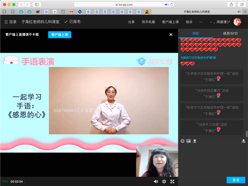
Task: Open the three-dot more options menu
Action: click(x=201, y=22)
